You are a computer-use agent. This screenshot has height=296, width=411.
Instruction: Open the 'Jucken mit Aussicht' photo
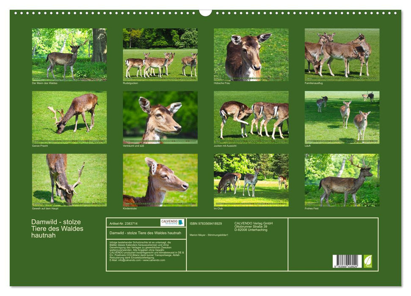251,118
